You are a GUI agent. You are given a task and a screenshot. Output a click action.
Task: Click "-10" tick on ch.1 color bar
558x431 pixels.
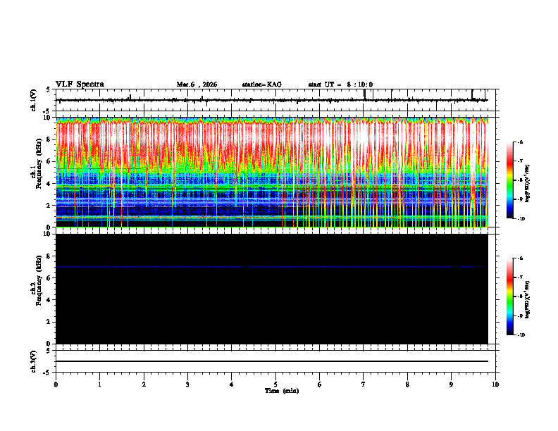click(x=521, y=218)
